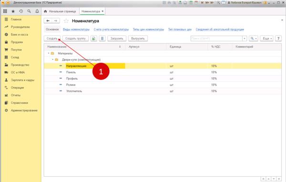
Task: Open Сведения об алкогольной продукции link
Action: (x=220, y=30)
